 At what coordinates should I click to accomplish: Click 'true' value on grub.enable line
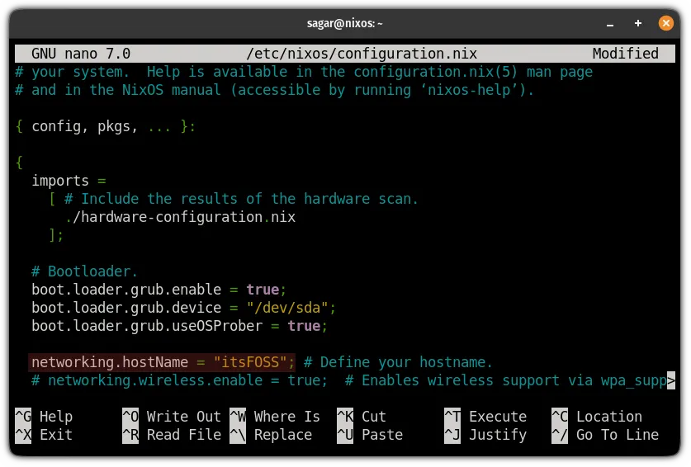(263, 290)
